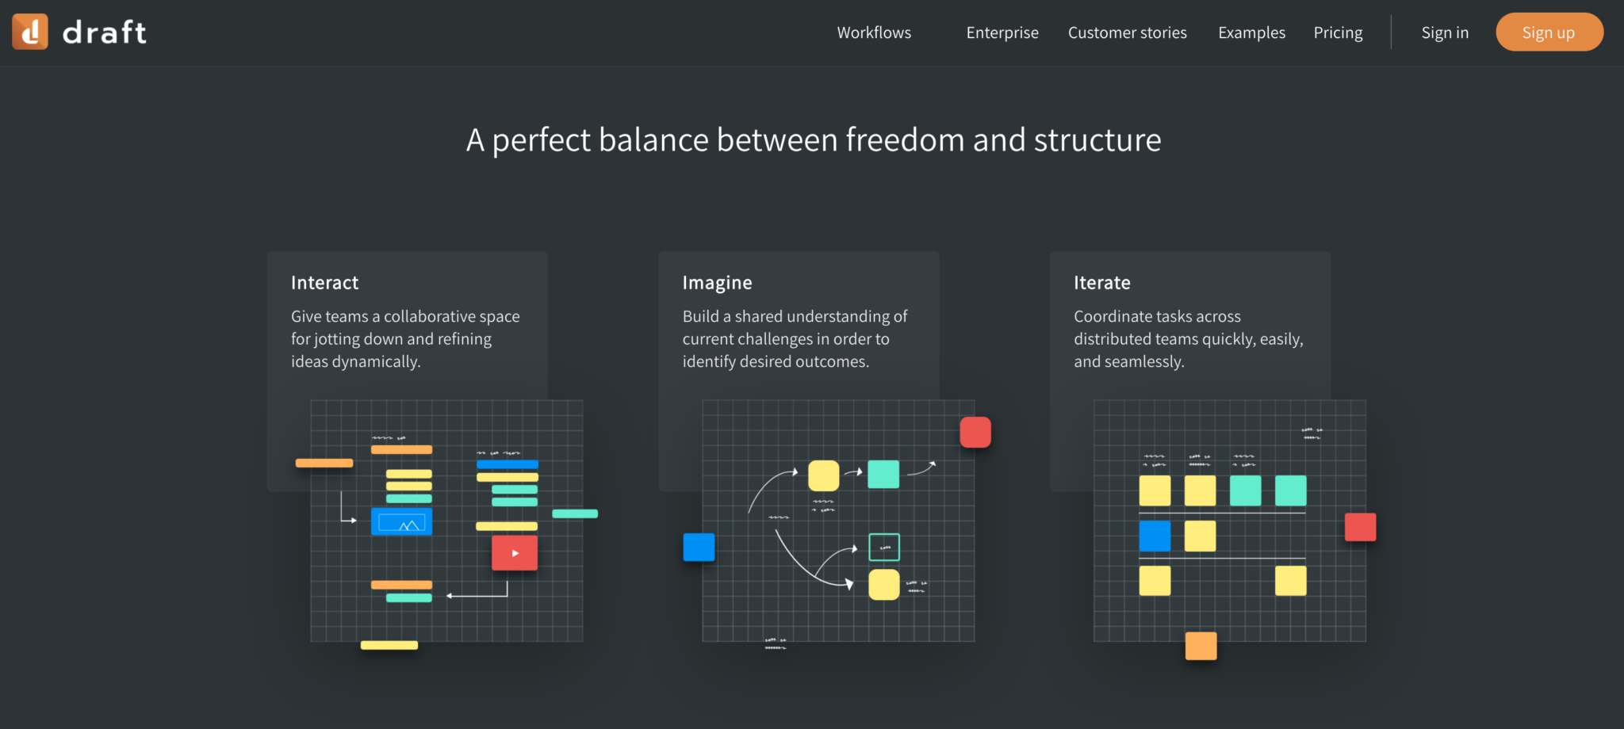Click the blue chart card in the Interact illustration
The width and height of the screenshot is (1624, 729).
[401, 521]
